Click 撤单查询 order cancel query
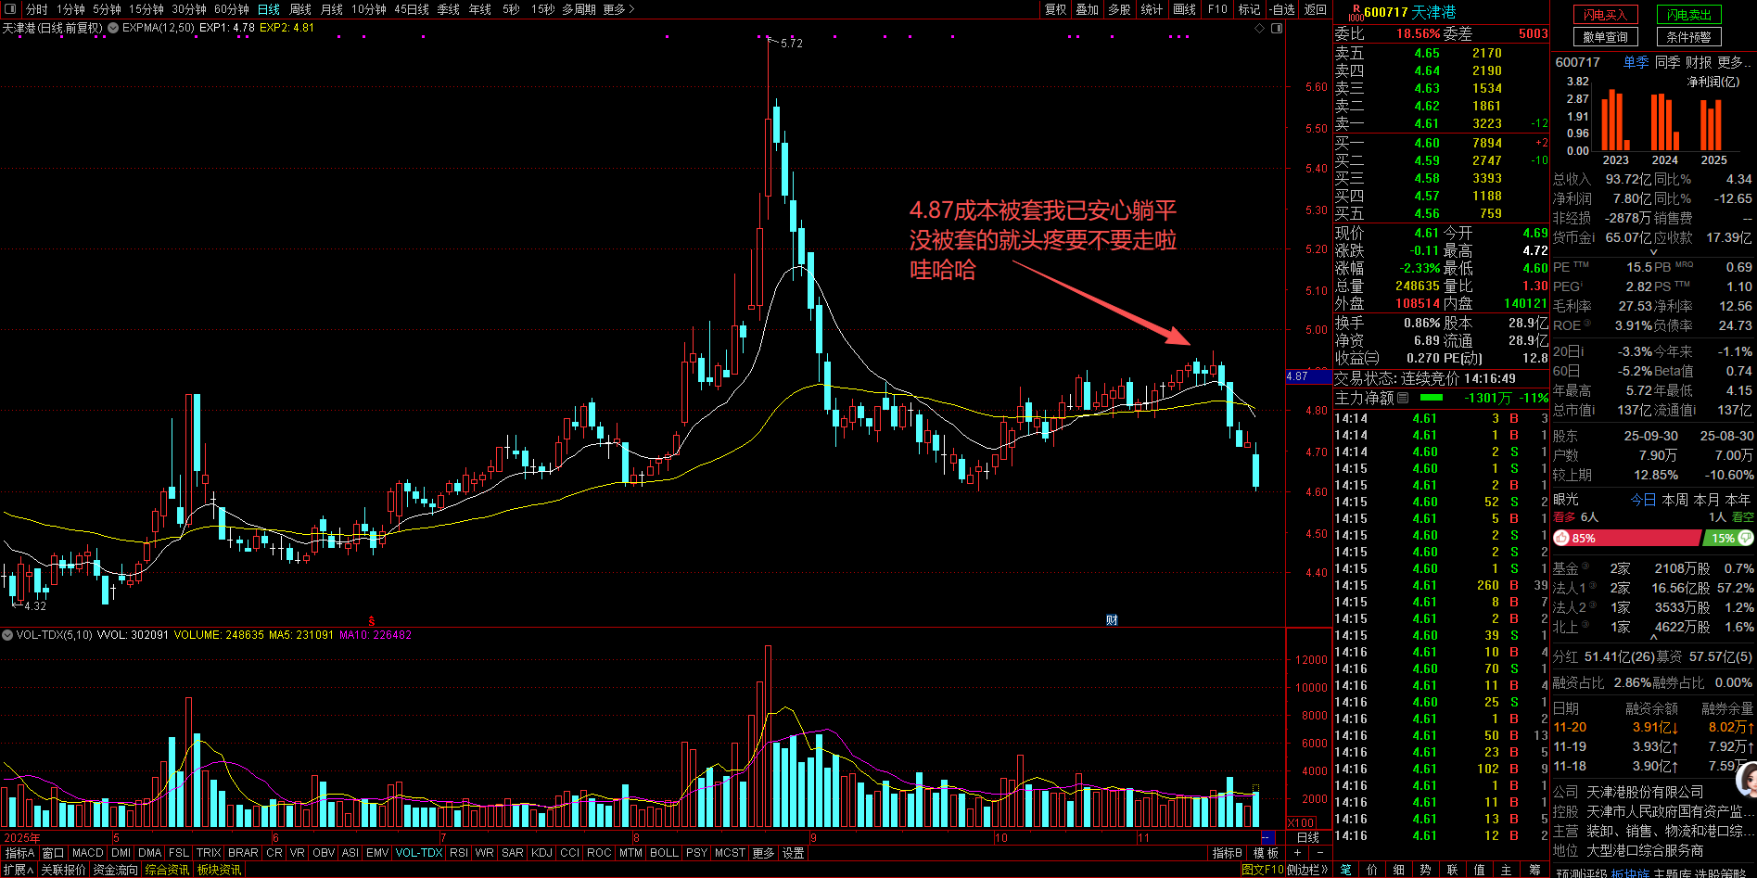The height and width of the screenshot is (878, 1757). click(x=1606, y=37)
